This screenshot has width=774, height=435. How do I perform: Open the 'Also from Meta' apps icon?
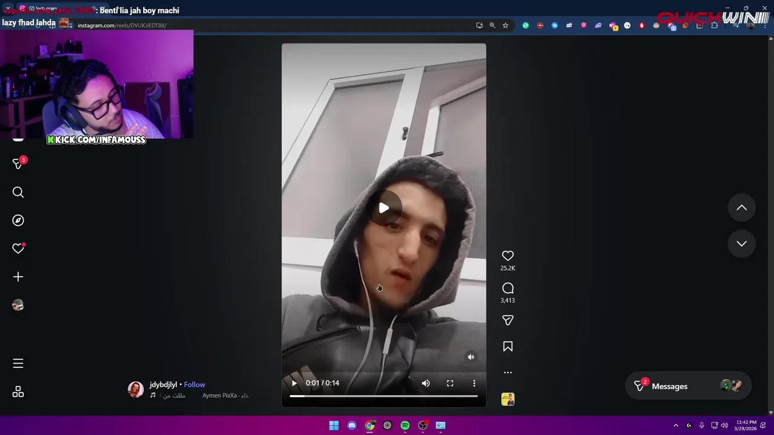pyautogui.click(x=18, y=392)
